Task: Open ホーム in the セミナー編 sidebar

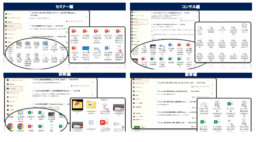Action: (x=9, y=14)
